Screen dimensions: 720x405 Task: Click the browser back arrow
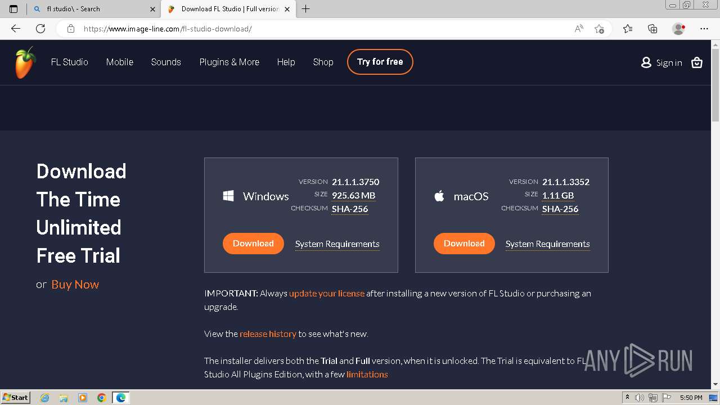coord(16,29)
